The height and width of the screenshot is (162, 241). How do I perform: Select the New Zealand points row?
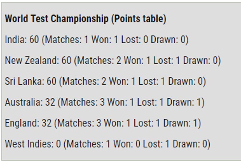pos(113,60)
